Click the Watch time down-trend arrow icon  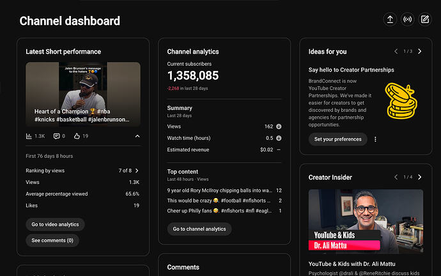[x=279, y=138]
